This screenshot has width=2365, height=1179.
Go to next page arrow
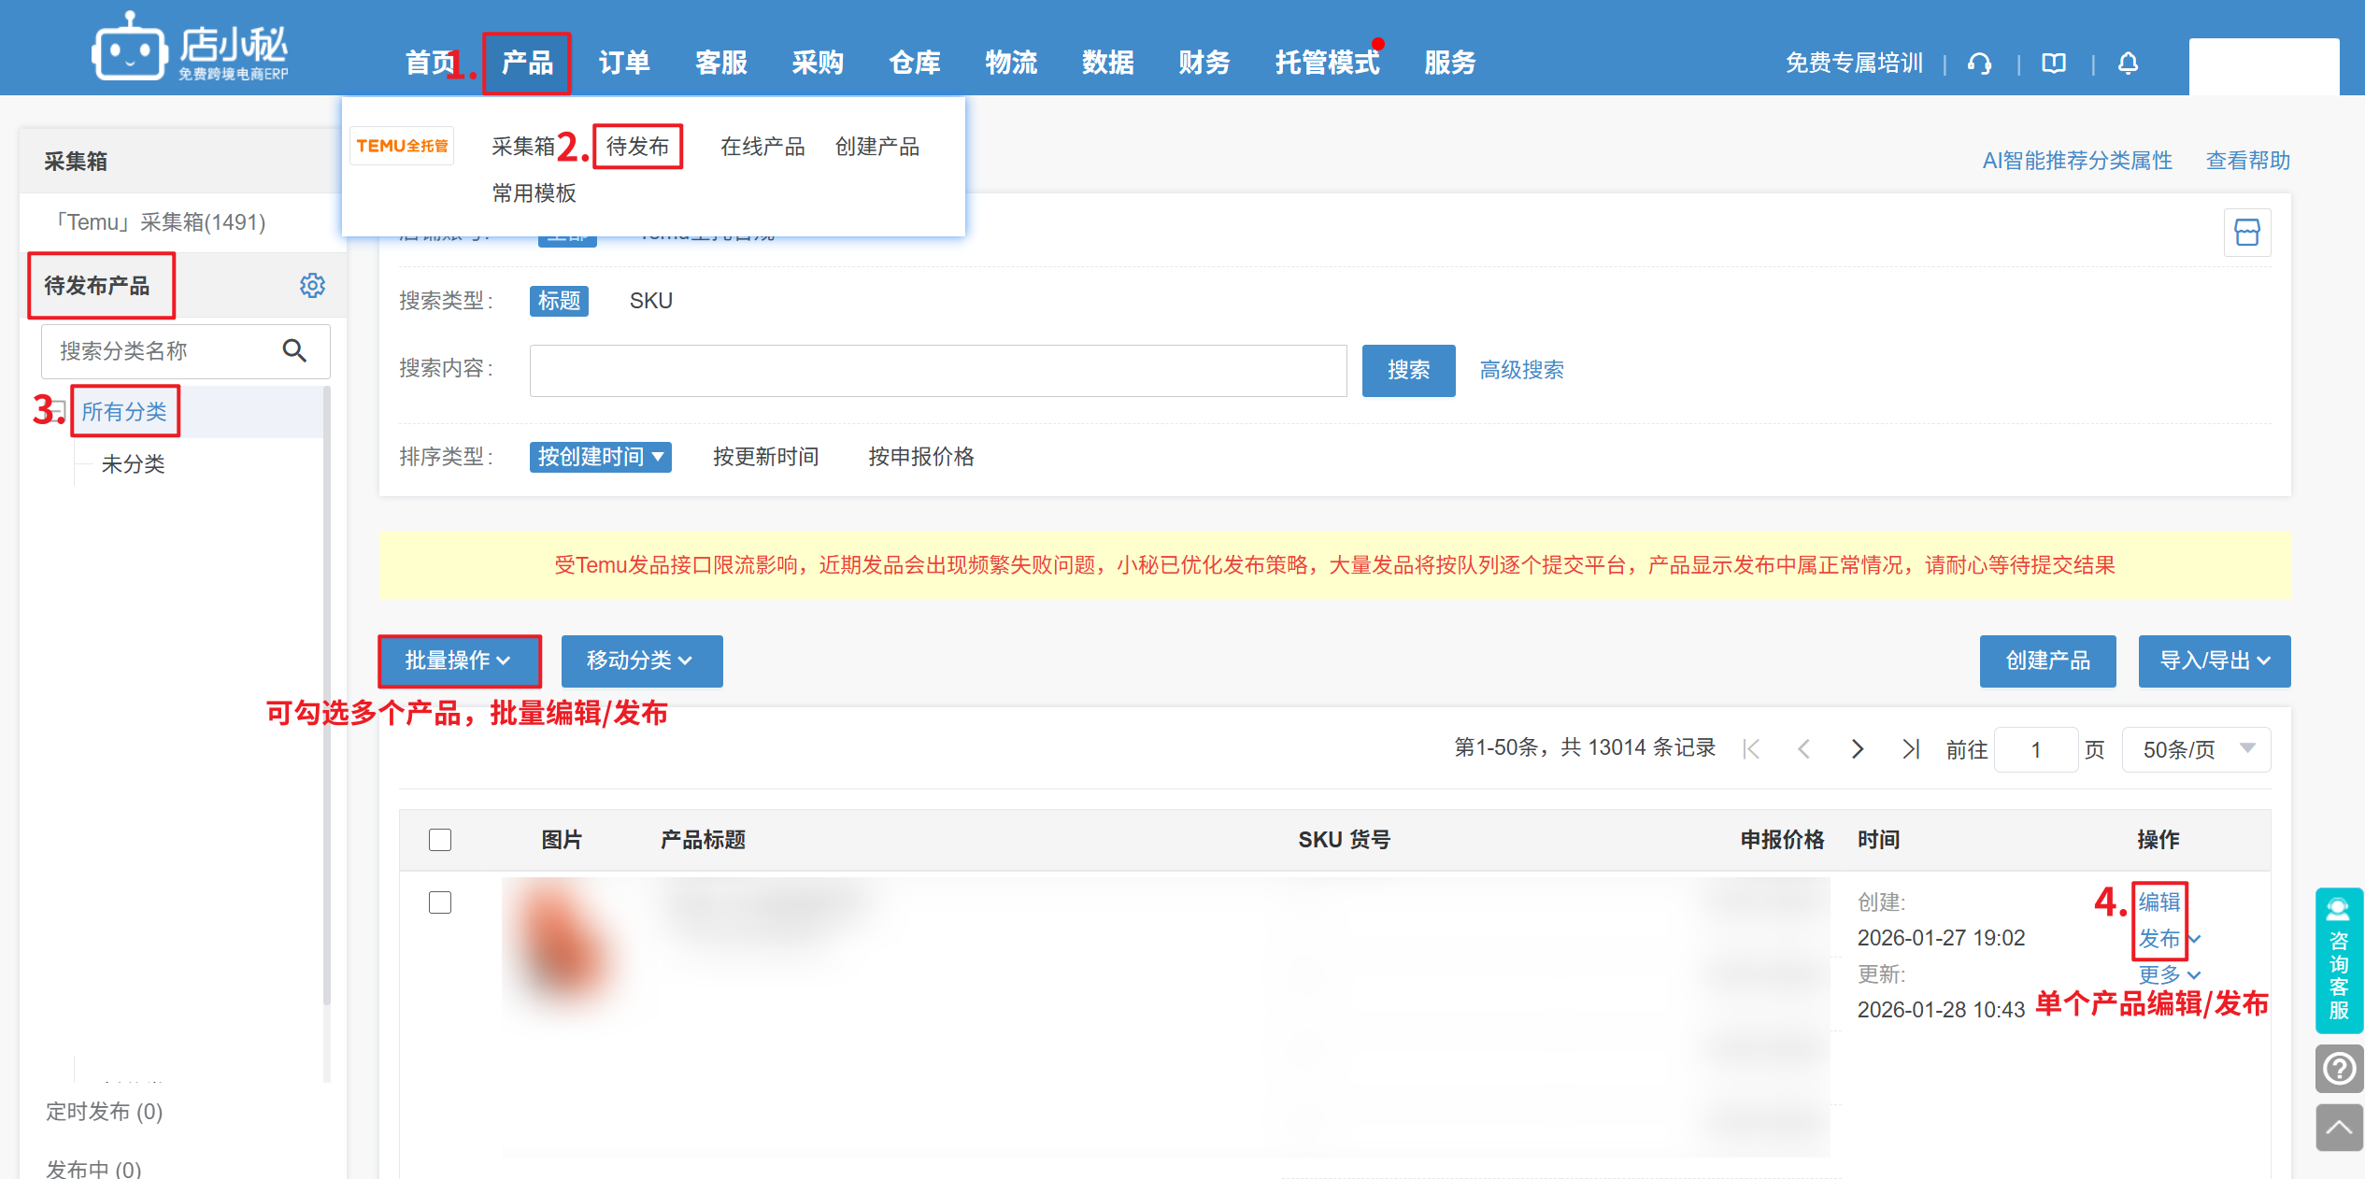point(1858,749)
